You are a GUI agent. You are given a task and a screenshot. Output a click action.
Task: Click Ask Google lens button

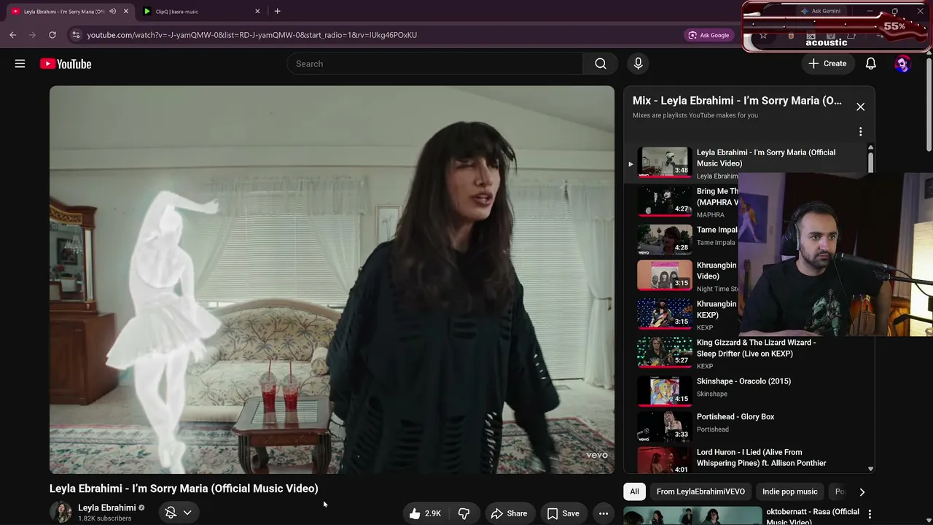point(708,34)
